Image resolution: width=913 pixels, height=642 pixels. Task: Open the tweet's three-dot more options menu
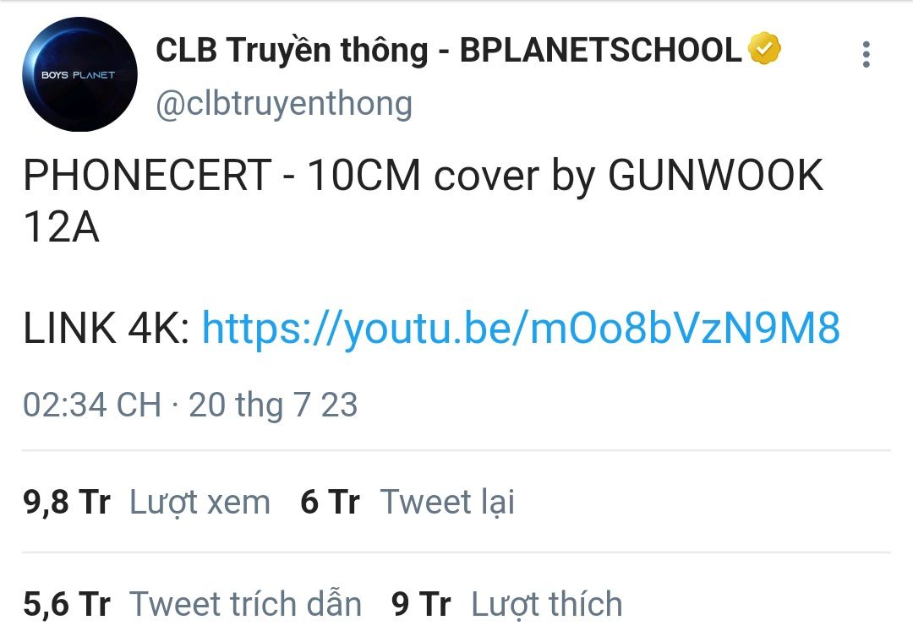coord(866,55)
